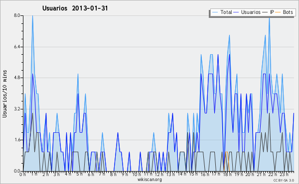Click the '14 h' x-axis label
Screen dimensions: 299x184
pyautogui.click(x=182, y=175)
